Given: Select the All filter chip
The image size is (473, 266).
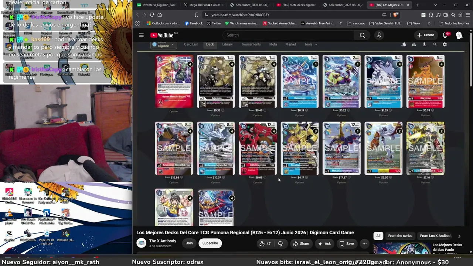Looking at the screenshot, I should 378,236.
